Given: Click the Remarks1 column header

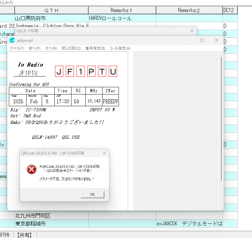Looking at the screenshot, I should coord(122,10).
